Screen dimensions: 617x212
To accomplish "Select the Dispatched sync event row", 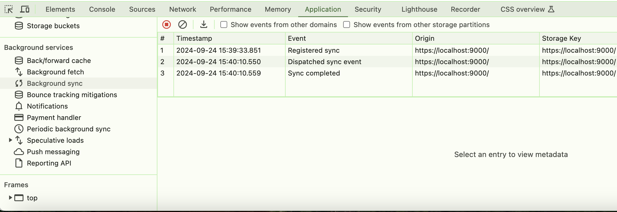I will point(387,62).
